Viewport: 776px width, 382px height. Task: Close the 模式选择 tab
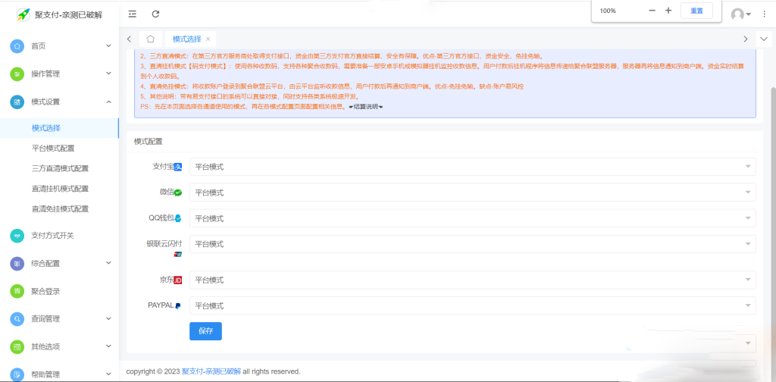pos(208,39)
